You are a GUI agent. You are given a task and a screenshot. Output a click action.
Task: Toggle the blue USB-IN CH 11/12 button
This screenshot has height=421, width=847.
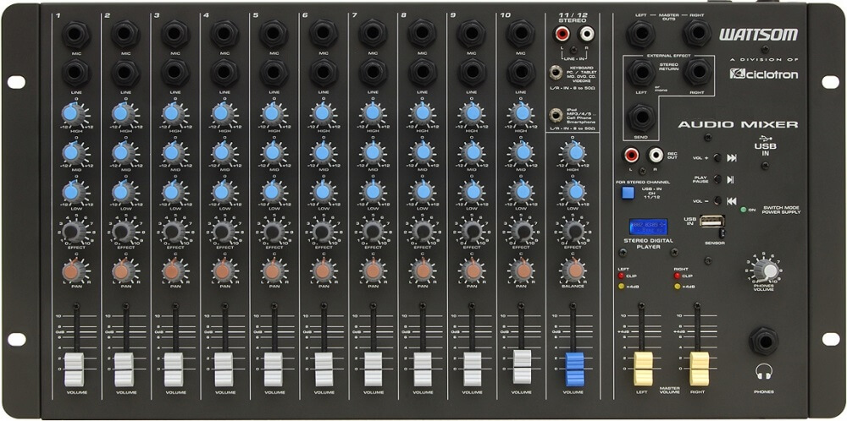627,193
